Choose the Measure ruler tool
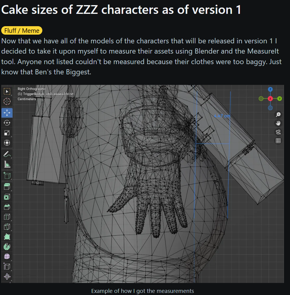 pyautogui.click(x=7, y=164)
